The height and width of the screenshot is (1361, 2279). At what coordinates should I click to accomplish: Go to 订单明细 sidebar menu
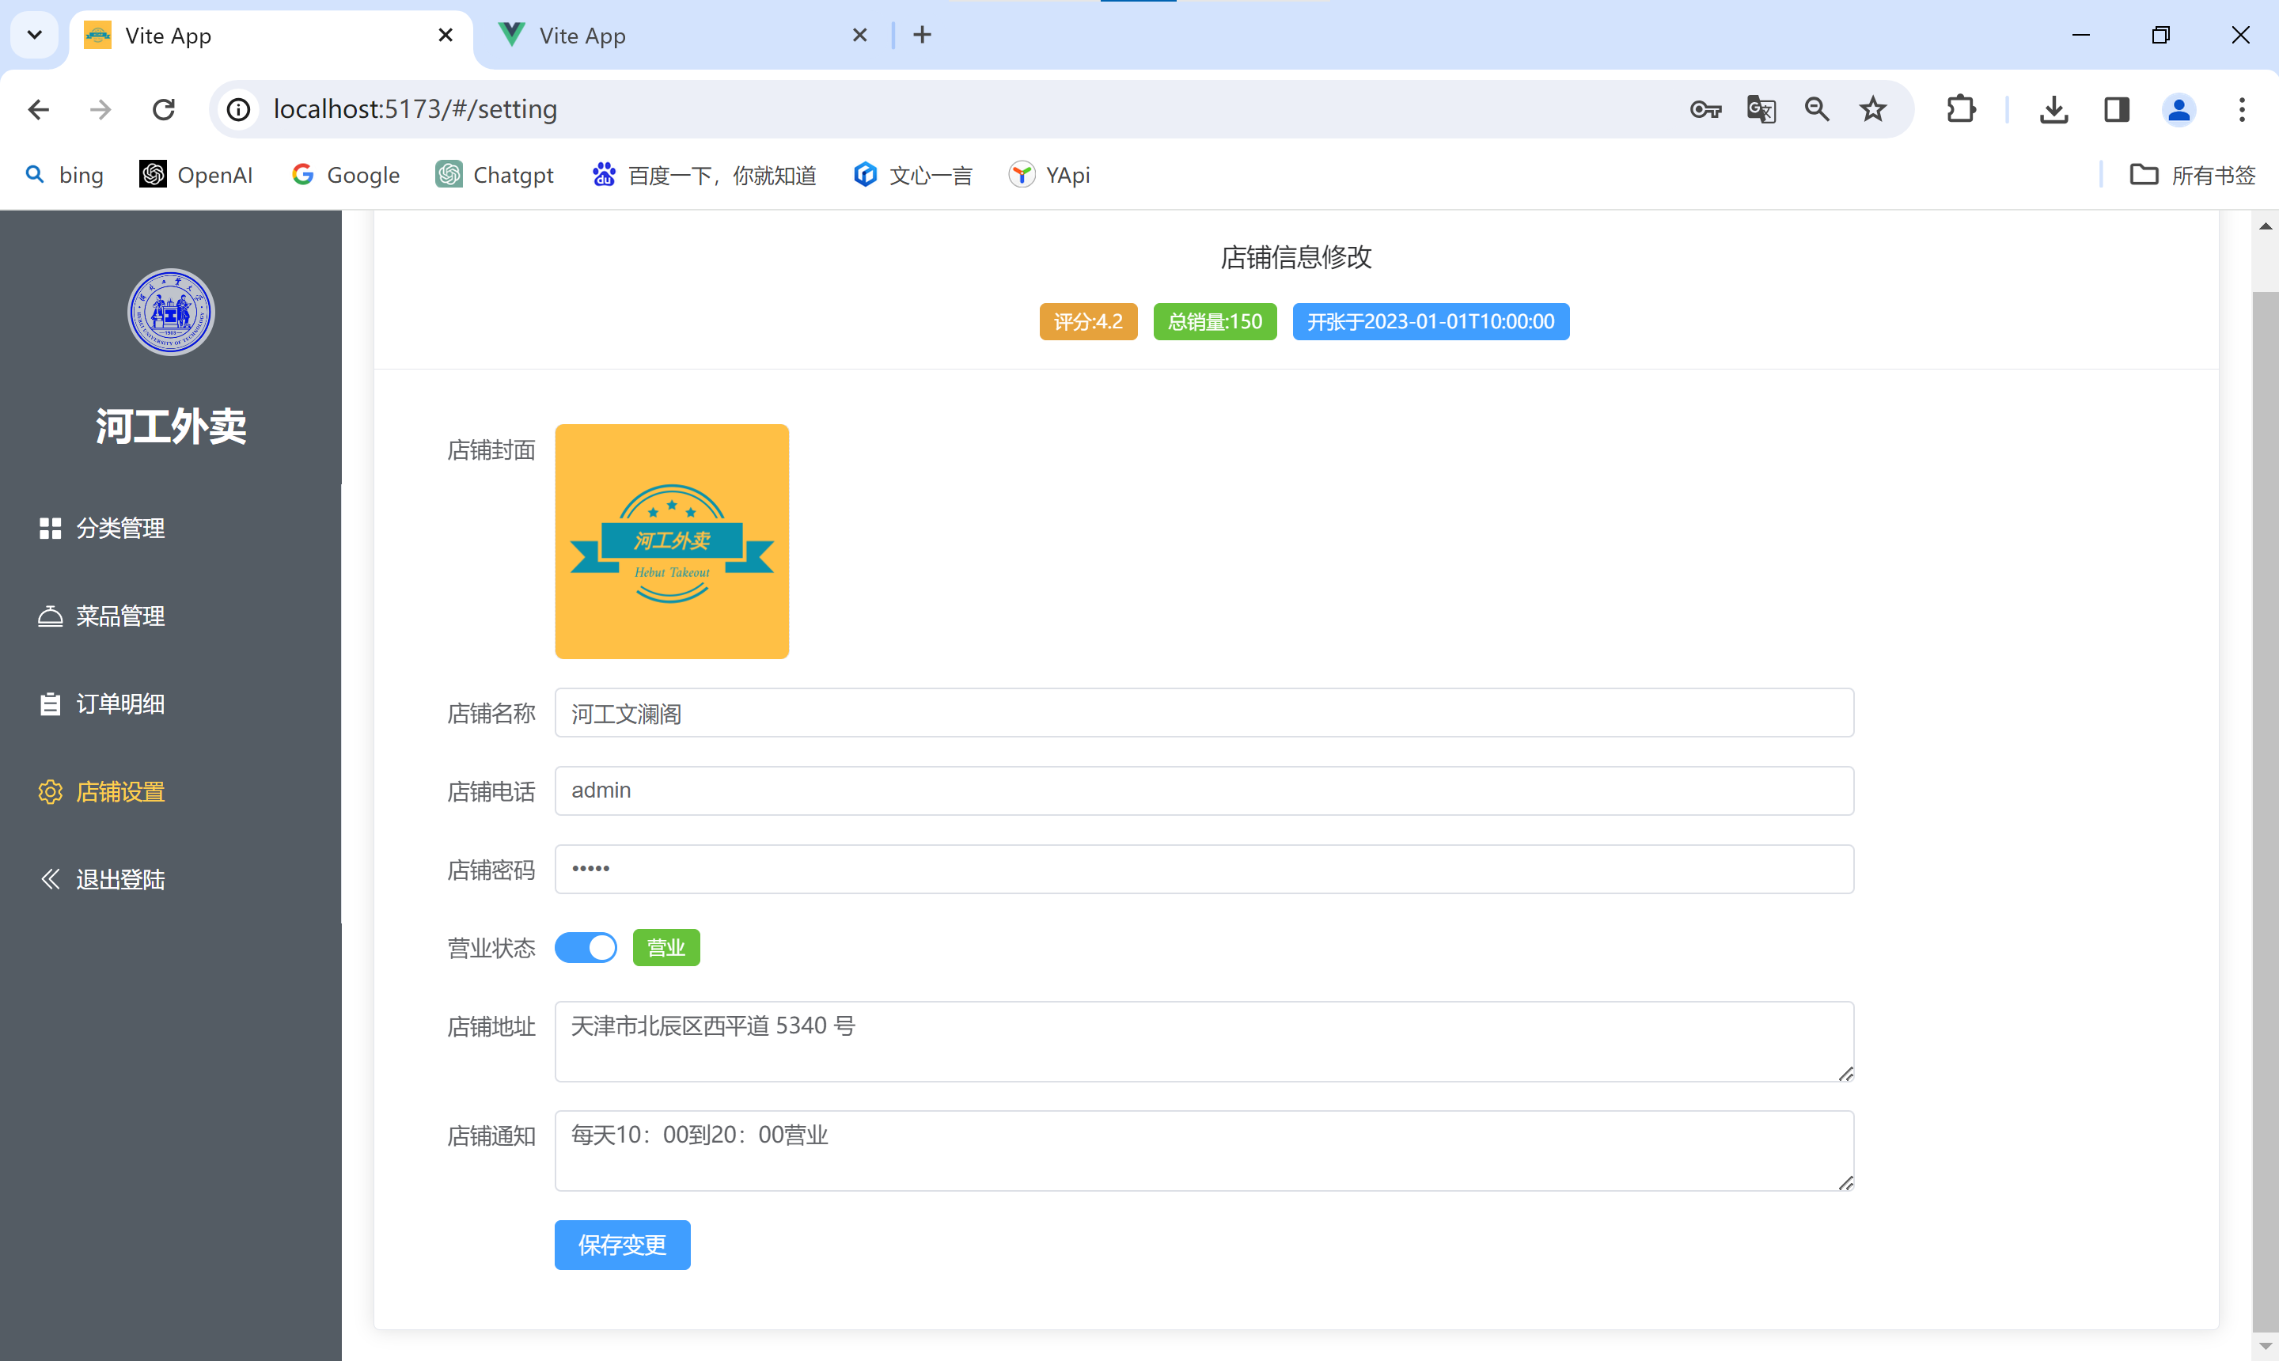pos(119,703)
